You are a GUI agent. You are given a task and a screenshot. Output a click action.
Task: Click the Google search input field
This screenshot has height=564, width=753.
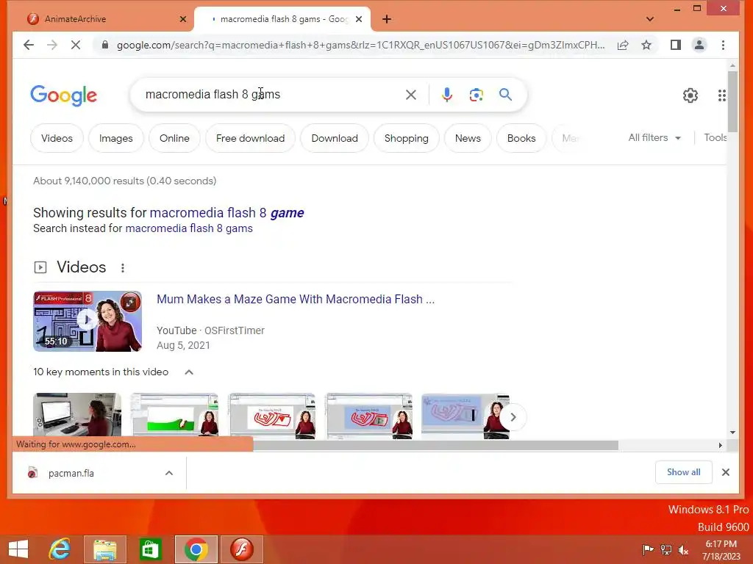(x=269, y=95)
